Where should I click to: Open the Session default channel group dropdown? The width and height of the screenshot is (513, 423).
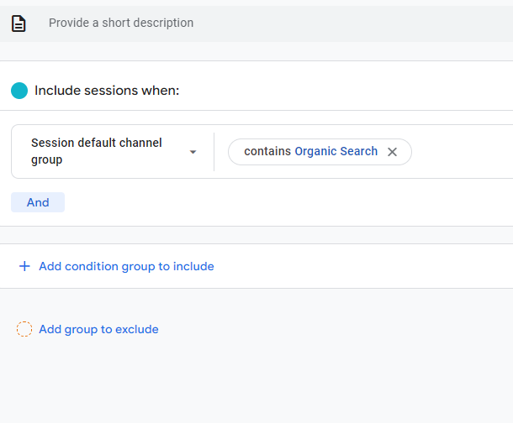pyautogui.click(x=113, y=152)
